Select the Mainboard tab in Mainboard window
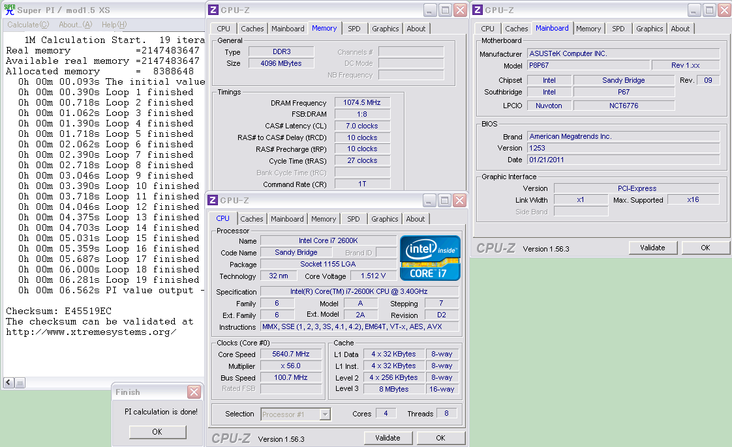Image resolution: width=732 pixels, height=447 pixels. click(552, 28)
